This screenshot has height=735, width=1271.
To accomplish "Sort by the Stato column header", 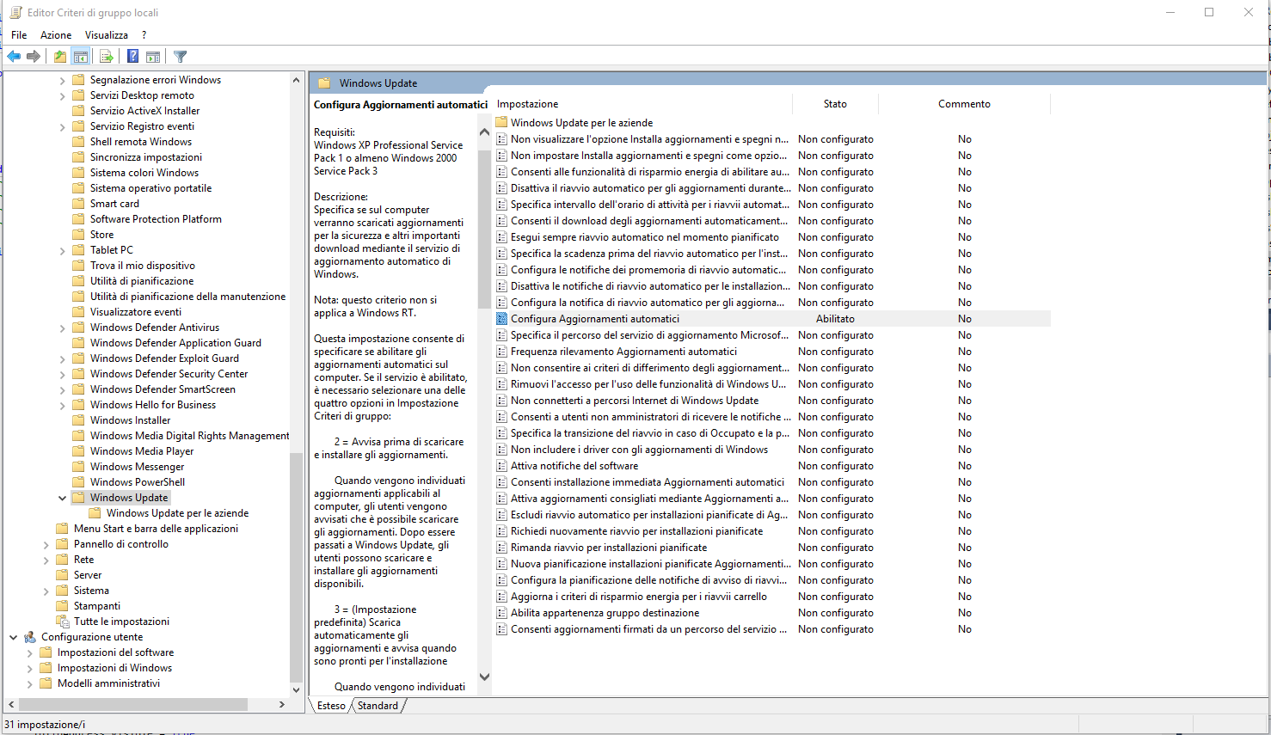I will [x=834, y=104].
